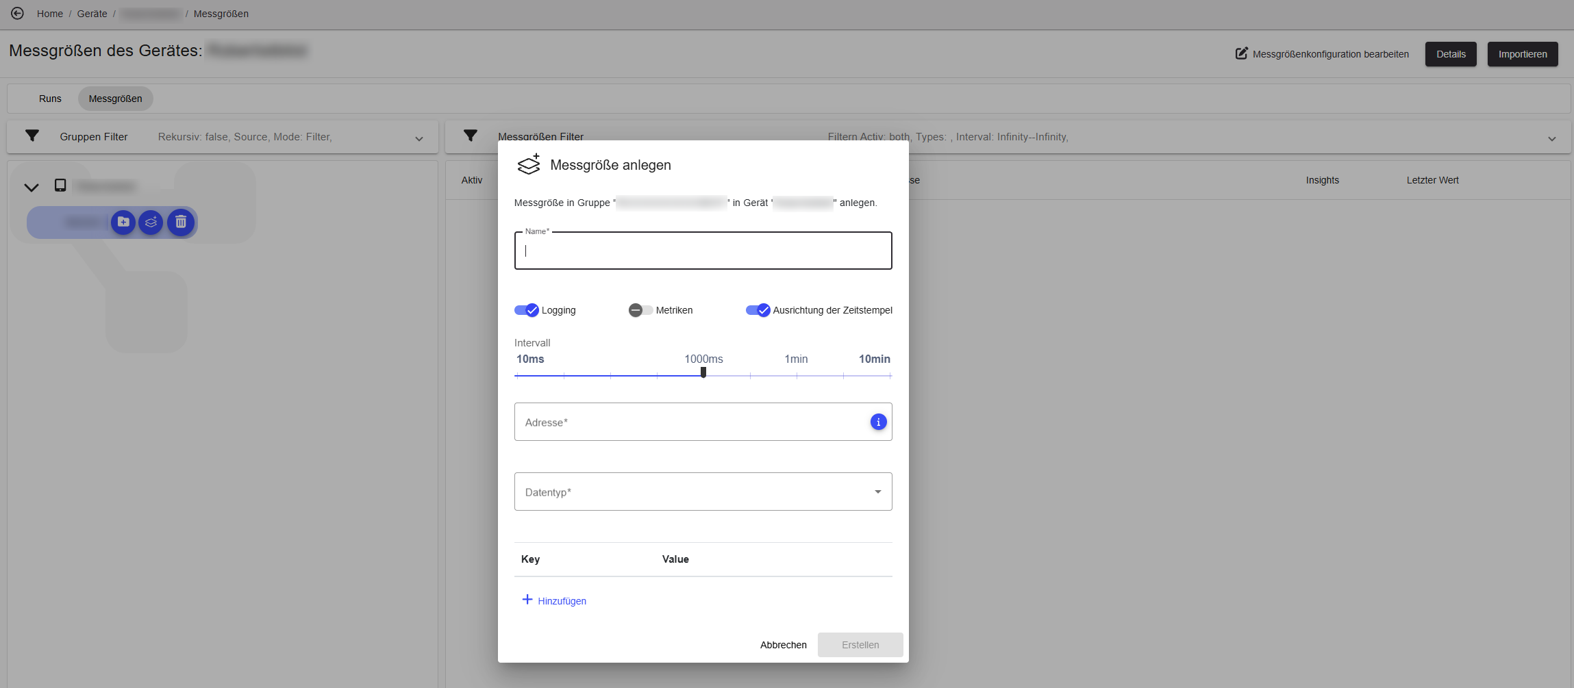Toggle Ausrichtung der Zeitstempel switch

(x=758, y=310)
